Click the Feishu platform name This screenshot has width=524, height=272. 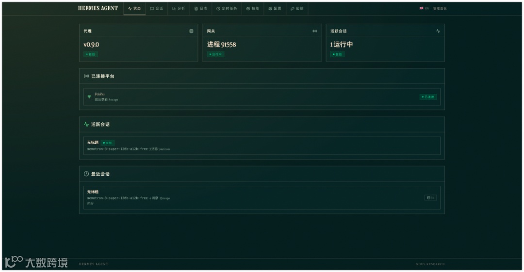99,94
